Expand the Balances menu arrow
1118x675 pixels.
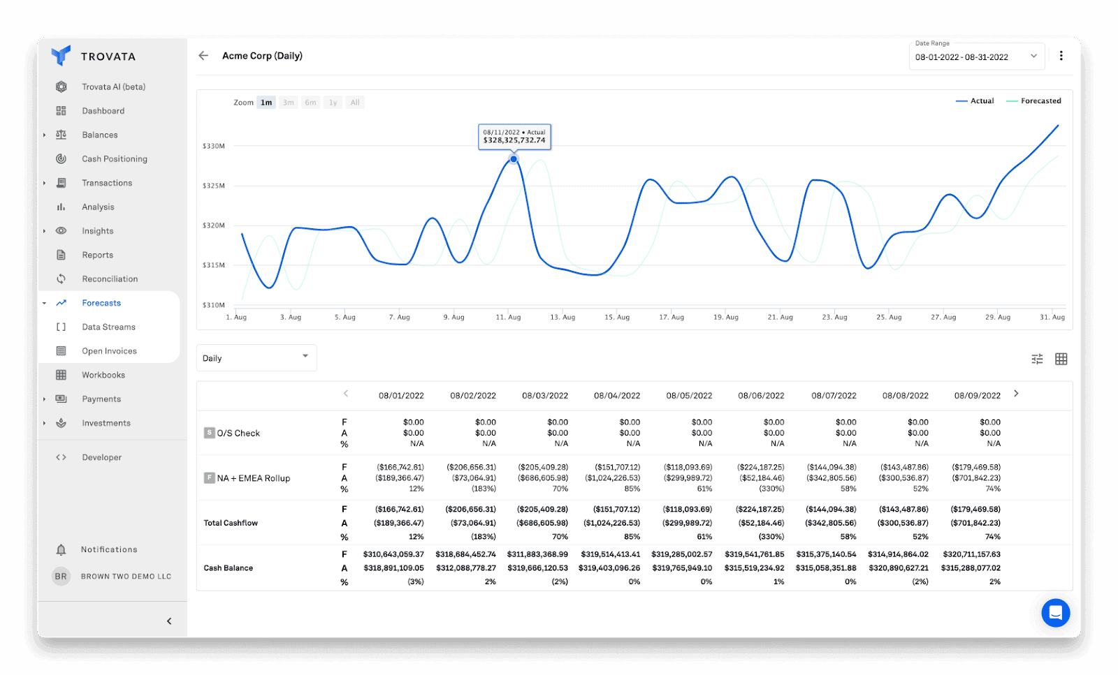[45, 135]
